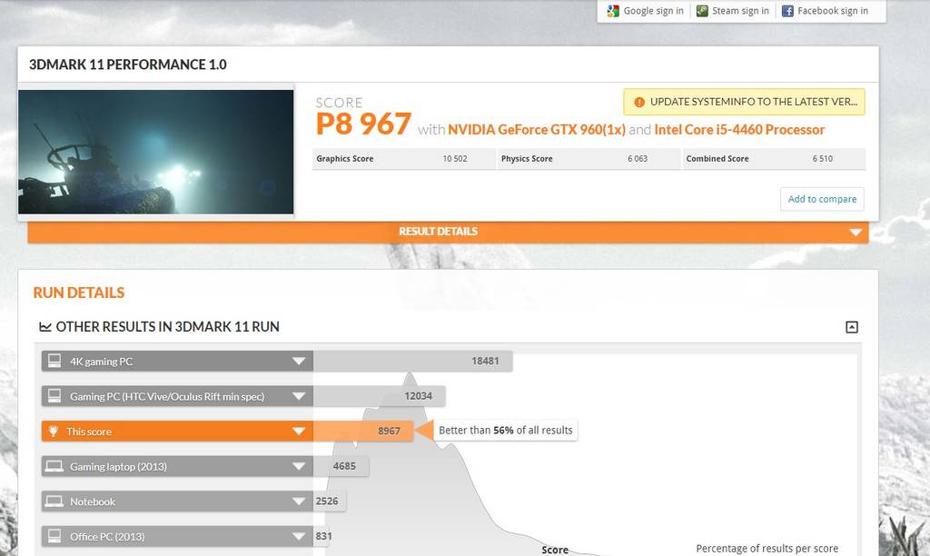The image size is (930, 556).
Task: Open the Intel Core i5-4460 Processor link
Action: (x=739, y=130)
